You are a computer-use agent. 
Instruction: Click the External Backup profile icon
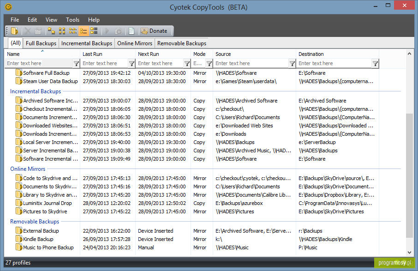(x=18, y=230)
